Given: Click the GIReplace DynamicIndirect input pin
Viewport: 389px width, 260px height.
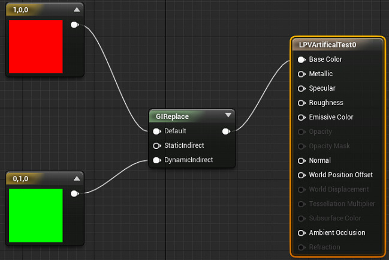Looking at the screenshot, I should [157, 160].
